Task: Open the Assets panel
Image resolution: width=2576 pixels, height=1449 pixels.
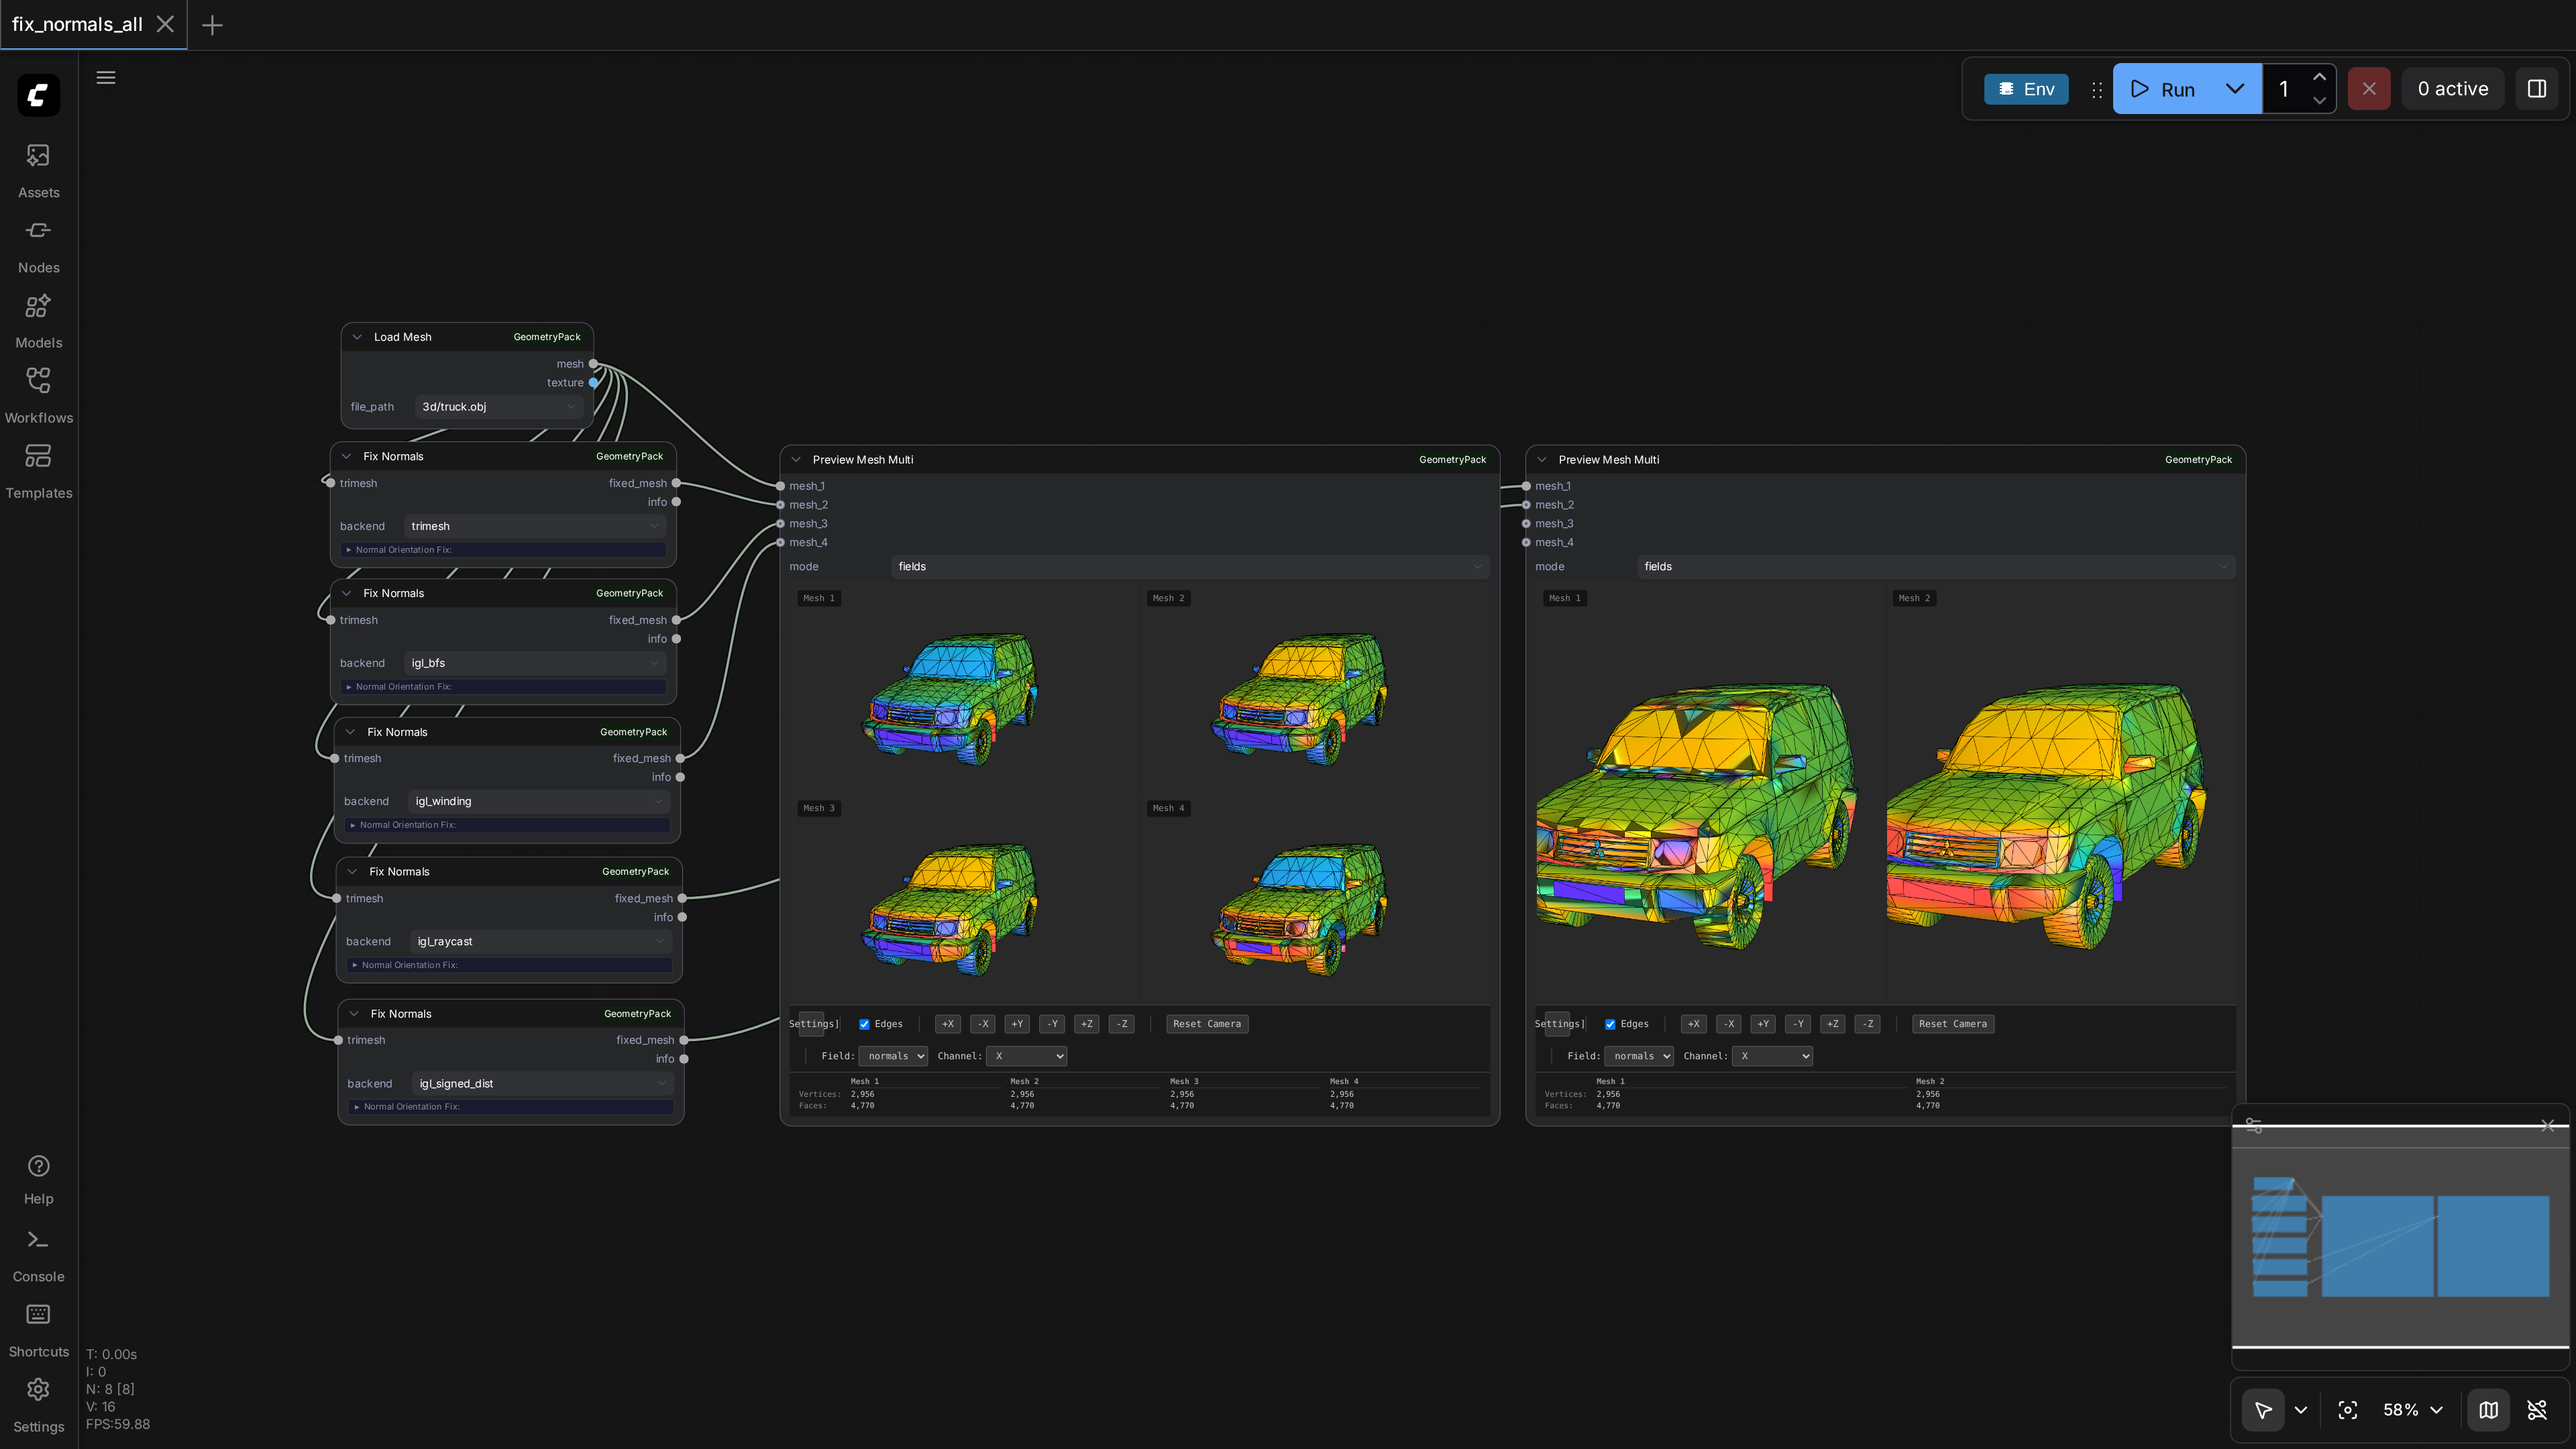Action: point(38,170)
